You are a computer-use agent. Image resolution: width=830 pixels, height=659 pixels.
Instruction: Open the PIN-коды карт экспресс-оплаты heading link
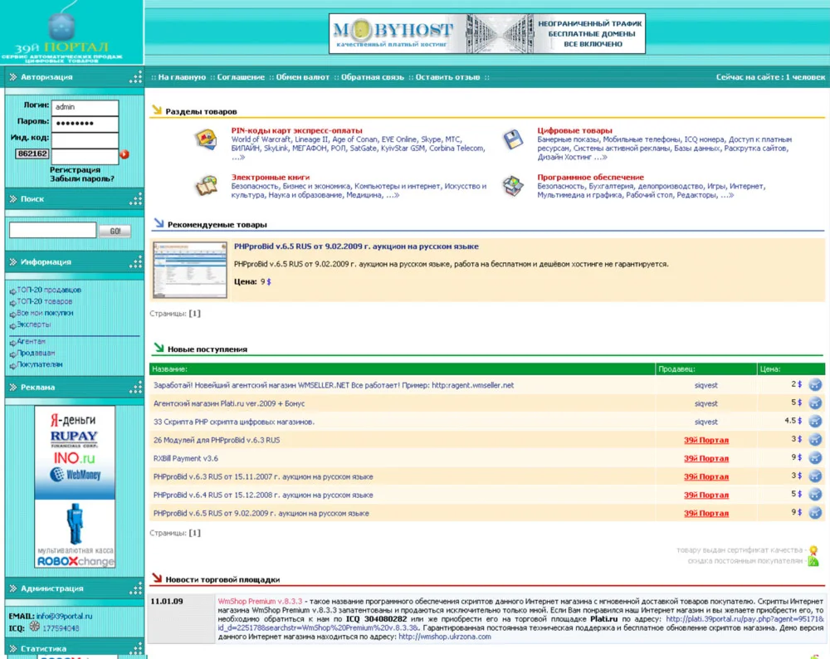[296, 130]
